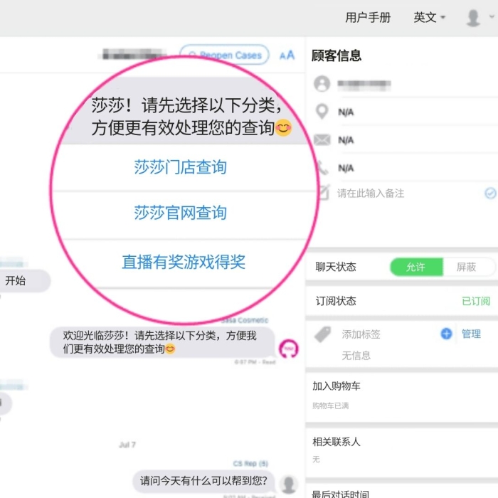Click the 请问今天有什么可以帮到您 message
Screen dimensions: 498x498
203,481
